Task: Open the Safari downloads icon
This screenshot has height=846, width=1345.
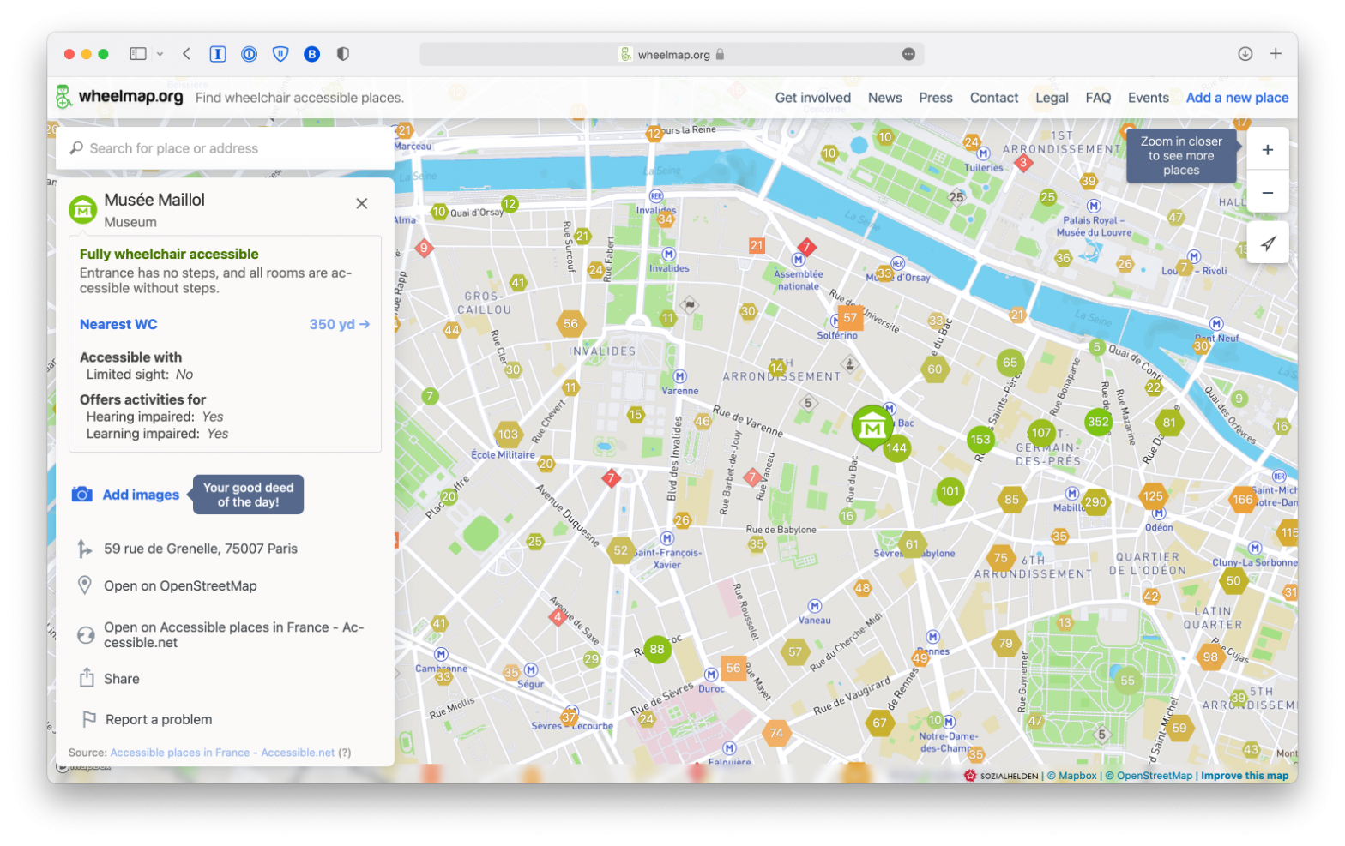Action: [x=1245, y=54]
